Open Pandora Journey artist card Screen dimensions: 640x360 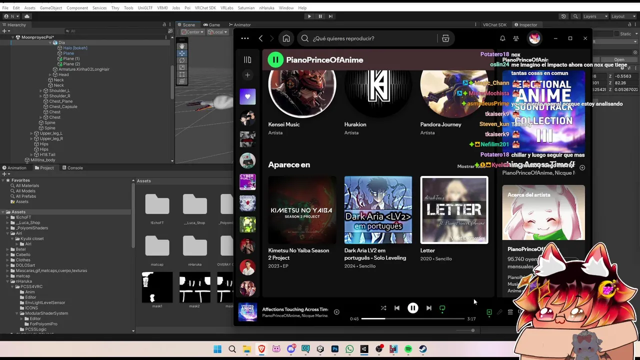click(454, 102)
